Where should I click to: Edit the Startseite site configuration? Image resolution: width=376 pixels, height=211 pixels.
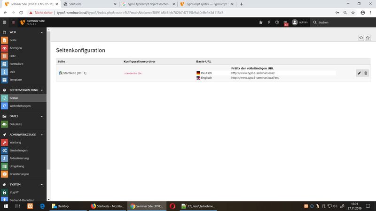(x=359, y=73)
